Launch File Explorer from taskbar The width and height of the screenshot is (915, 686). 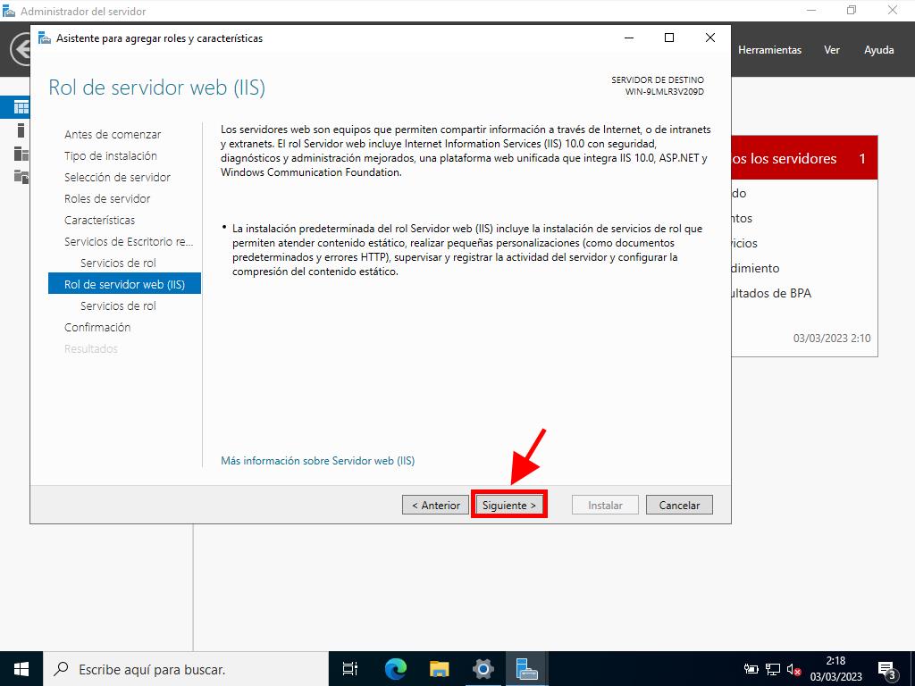(439, 668)
